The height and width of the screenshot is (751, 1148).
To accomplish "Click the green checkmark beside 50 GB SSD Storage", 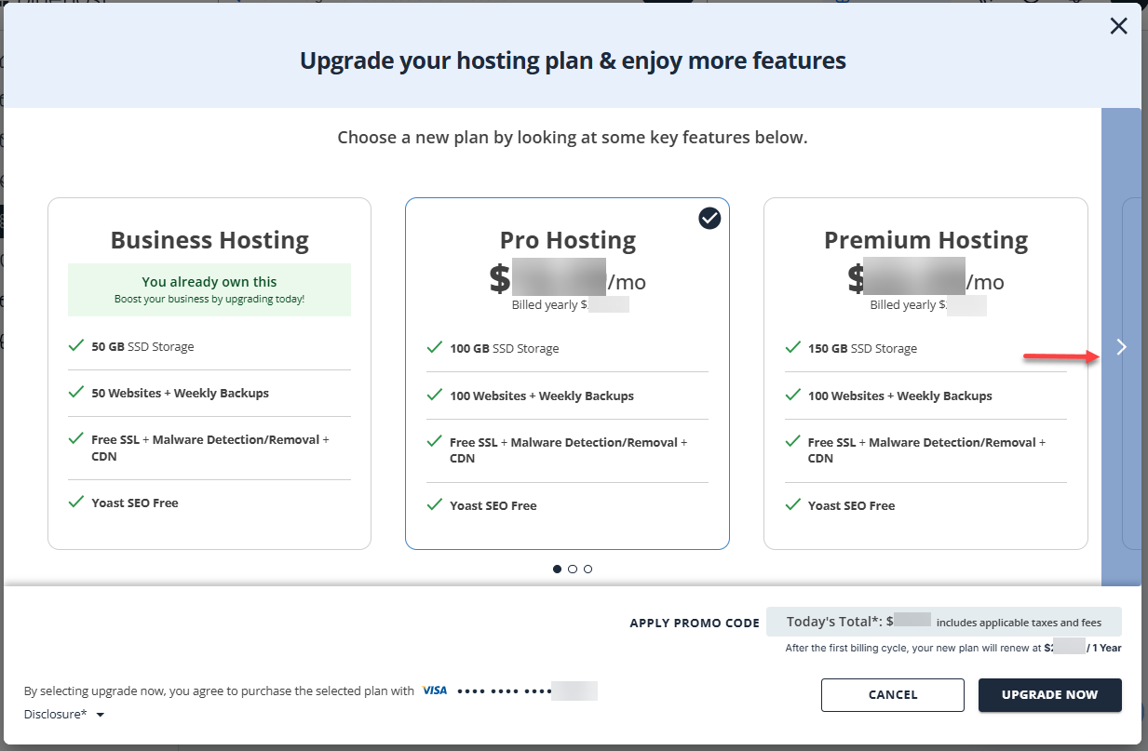I will click(x=75, y=344).
